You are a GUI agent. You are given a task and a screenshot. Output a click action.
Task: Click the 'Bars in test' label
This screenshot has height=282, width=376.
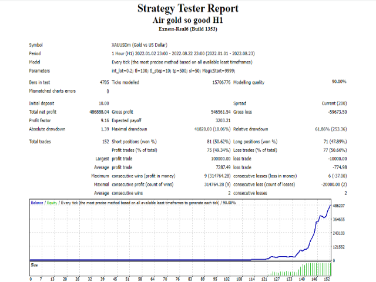(x=39, y=82)
